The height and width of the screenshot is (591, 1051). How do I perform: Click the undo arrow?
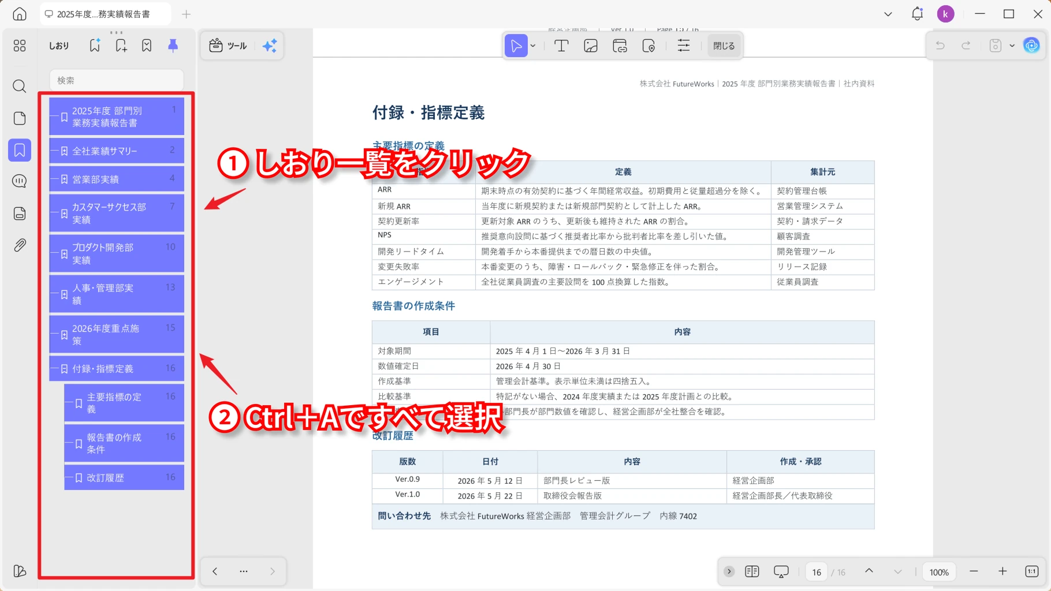(940, 46)
